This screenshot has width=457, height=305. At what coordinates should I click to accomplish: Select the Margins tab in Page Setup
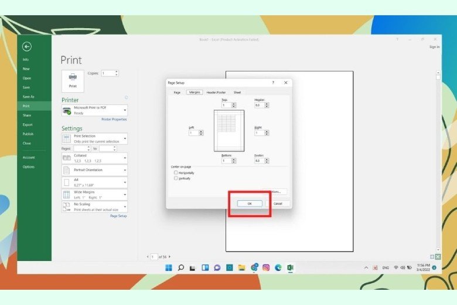195,92
